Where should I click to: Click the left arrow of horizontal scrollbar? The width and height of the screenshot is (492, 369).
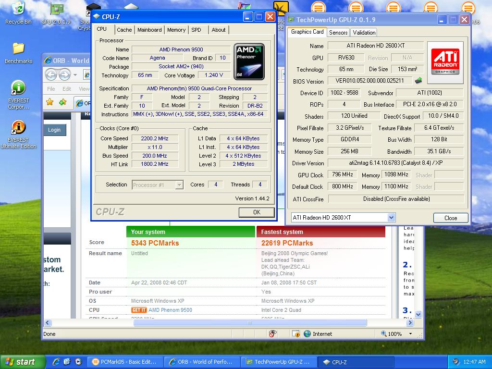pyautogui.click(x=48, y=322)
